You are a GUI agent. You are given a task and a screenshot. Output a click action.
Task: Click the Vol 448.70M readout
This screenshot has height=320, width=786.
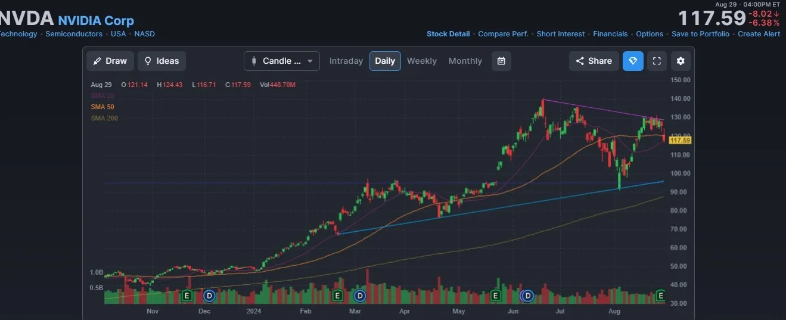coord(278,85)
